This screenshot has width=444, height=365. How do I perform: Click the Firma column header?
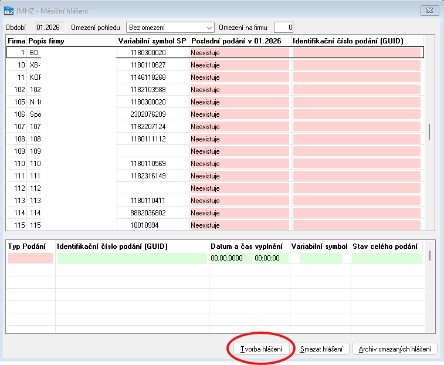pos(16,41)
